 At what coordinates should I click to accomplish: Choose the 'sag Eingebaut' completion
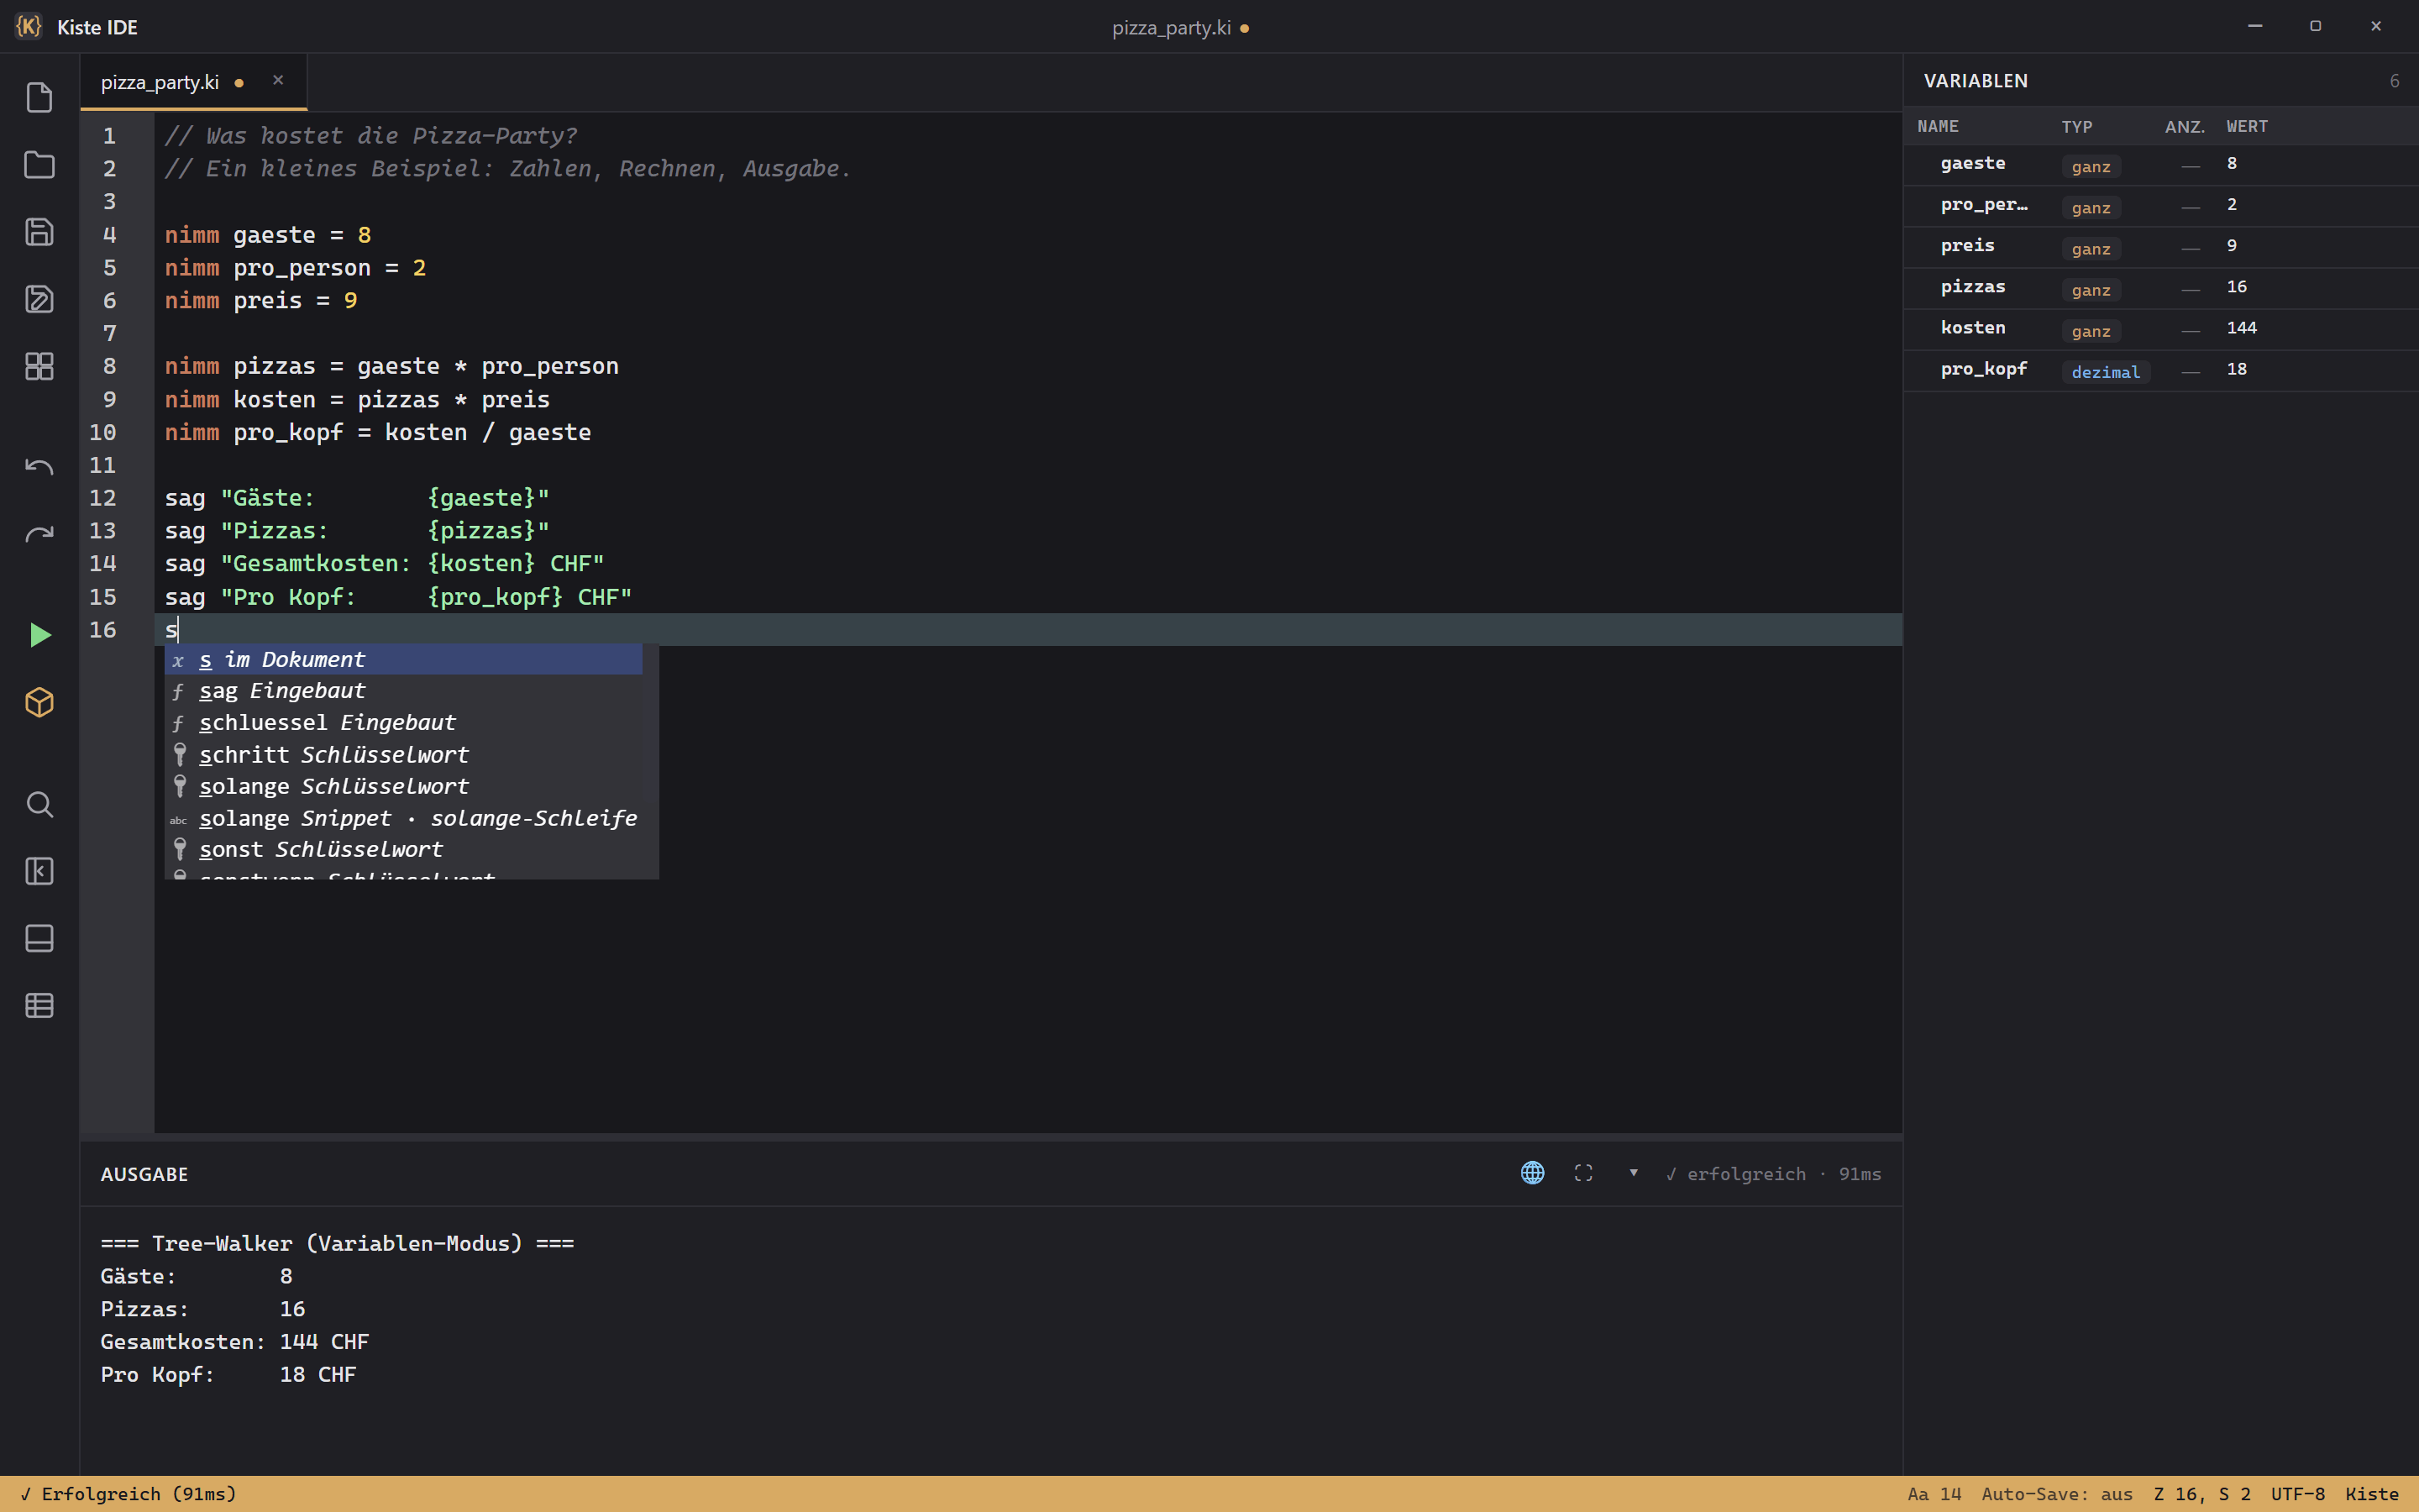point(404,691)
